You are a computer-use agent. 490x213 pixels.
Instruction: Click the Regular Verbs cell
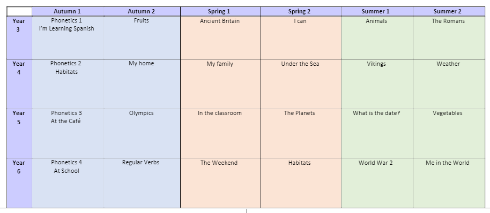pyautogui.click(x=142, y=182)
